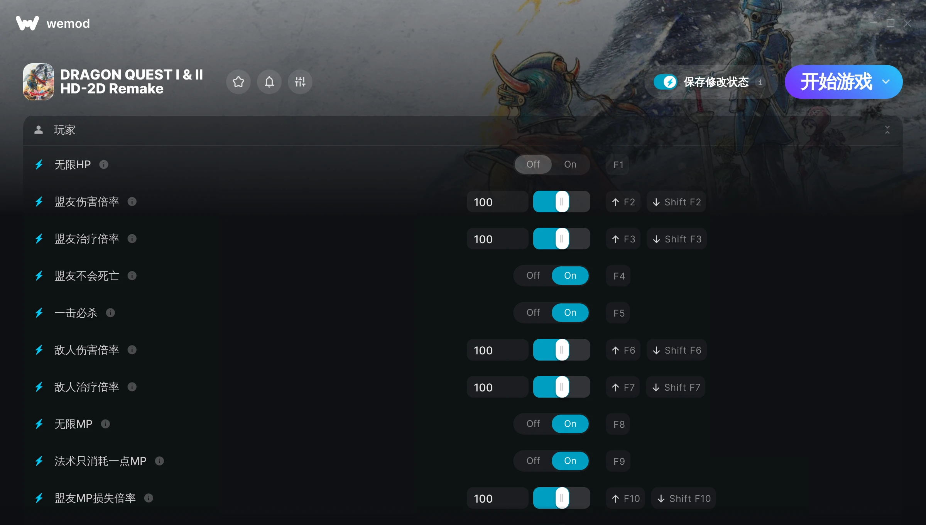Add game to favorites with star icon
926x525 pixels.
click(x=238, y=82)
